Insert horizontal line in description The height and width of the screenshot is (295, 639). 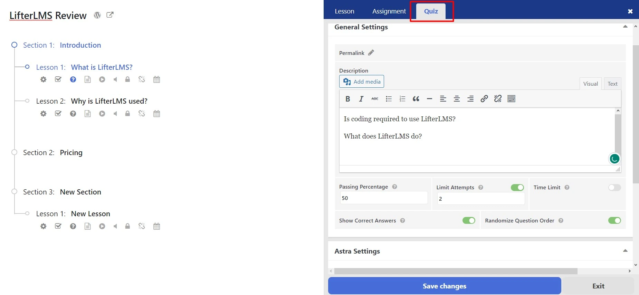pos(429,99)
